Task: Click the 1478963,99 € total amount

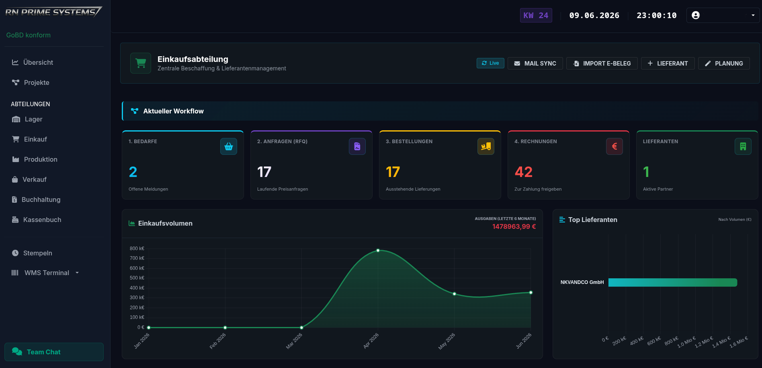Action: 514,226
